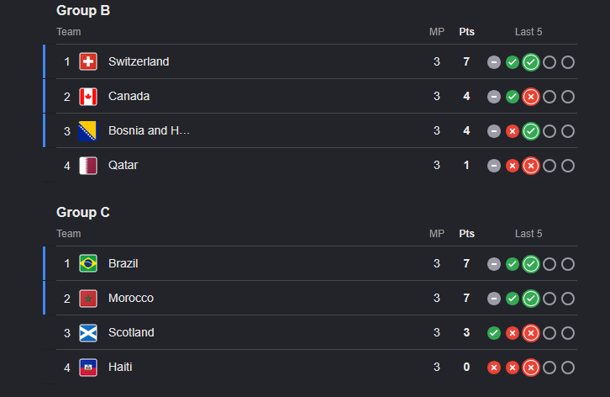610x397 pixels.
Task: Open the Switzerland team link
Action: click(139, 61)
